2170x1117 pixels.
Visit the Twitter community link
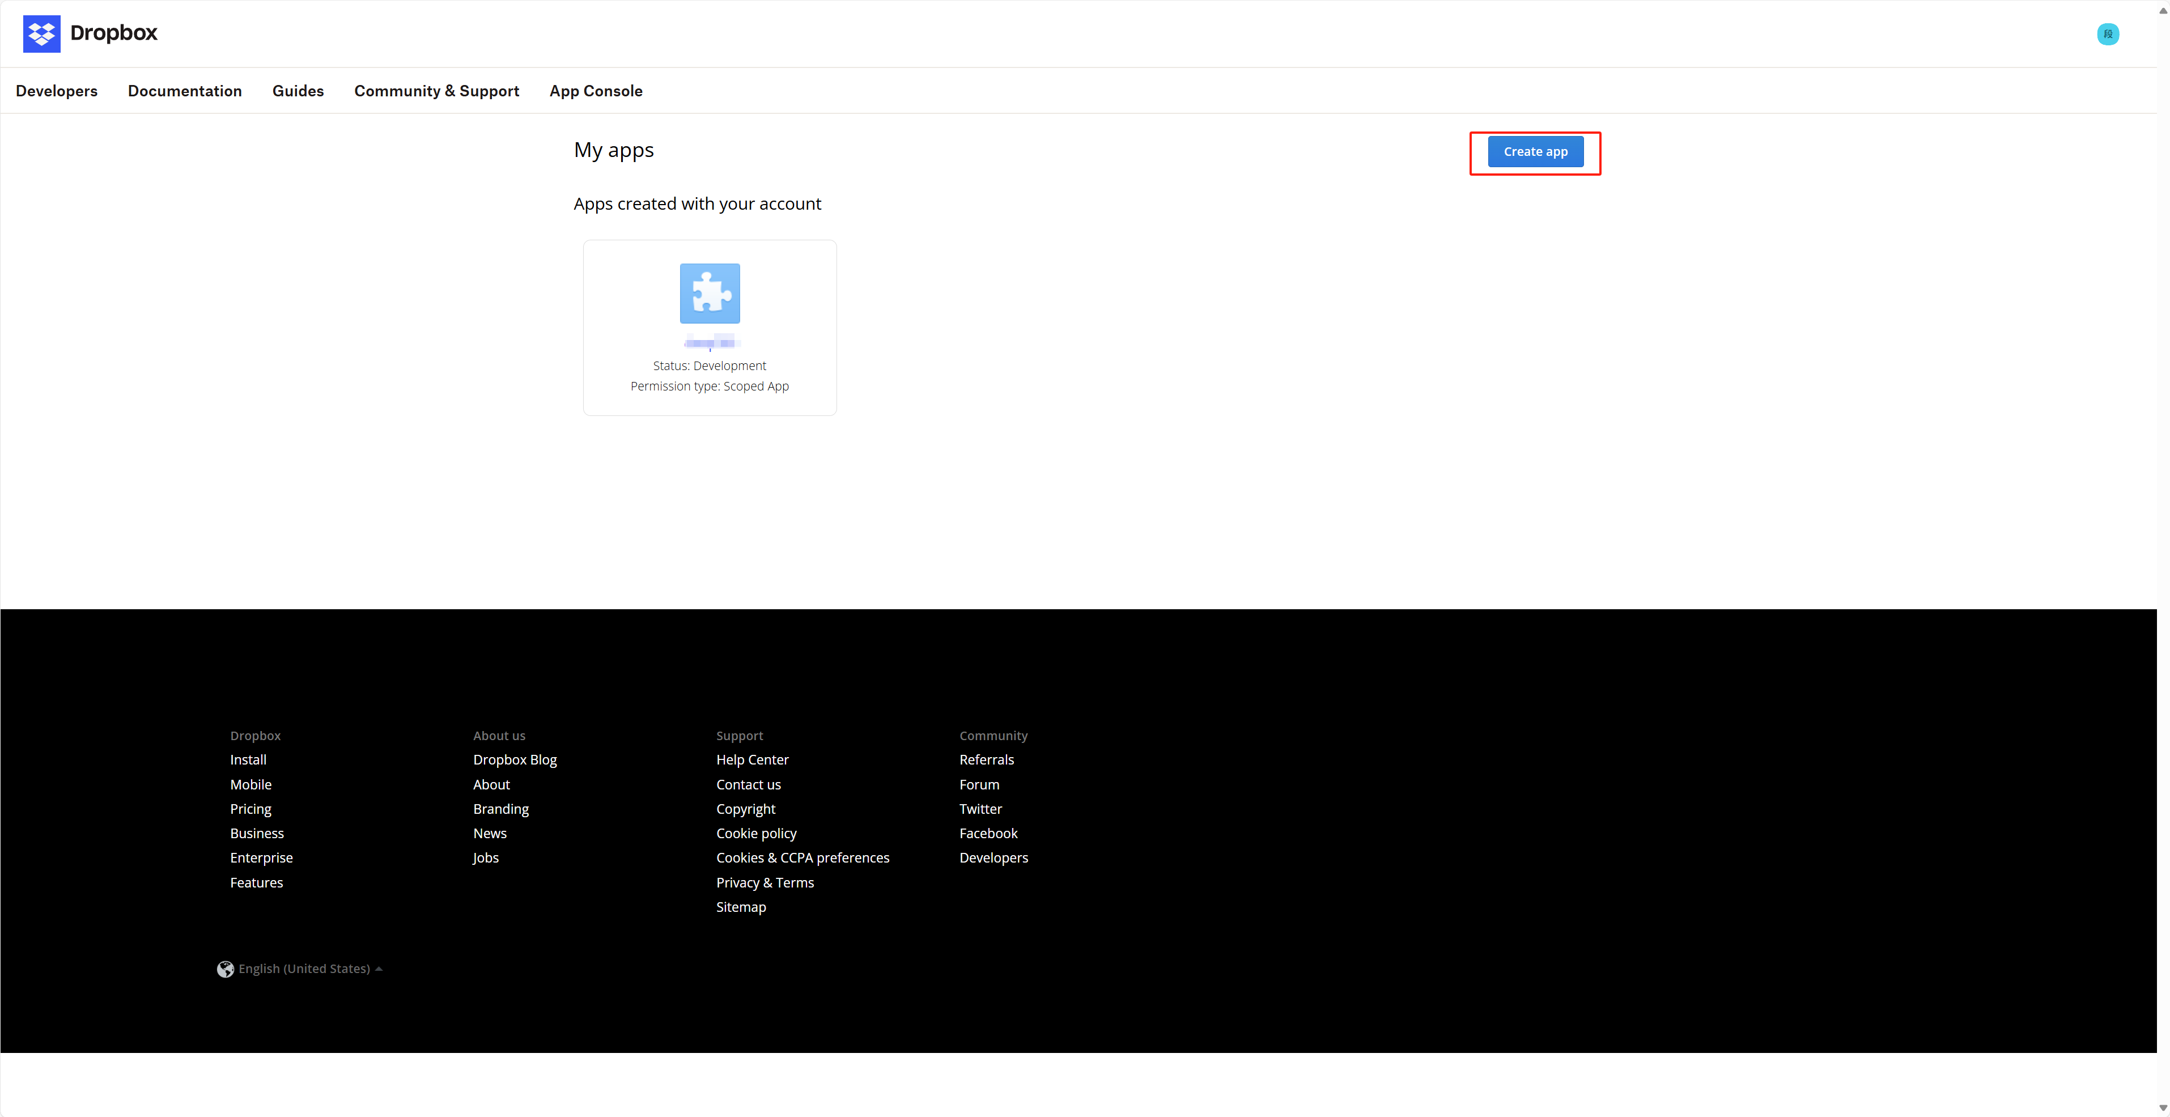click(980, 809)
